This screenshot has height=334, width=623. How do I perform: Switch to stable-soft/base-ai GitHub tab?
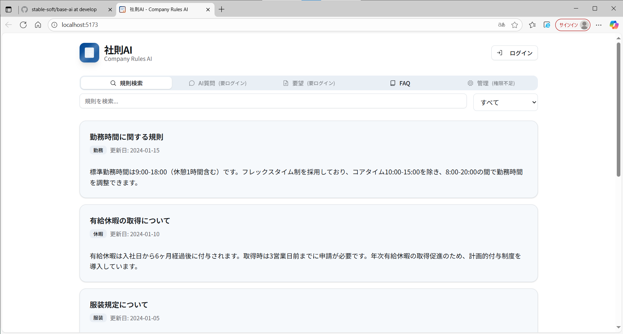(64, 9)
